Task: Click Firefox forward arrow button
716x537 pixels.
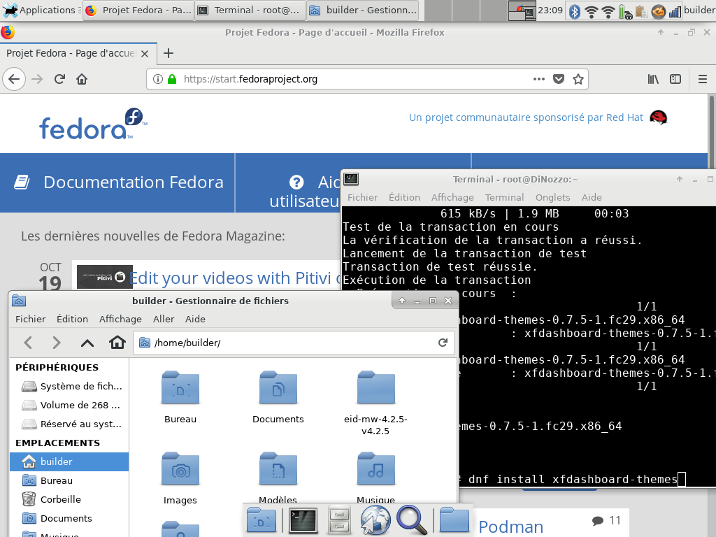Action: click(x=38, y=79)
